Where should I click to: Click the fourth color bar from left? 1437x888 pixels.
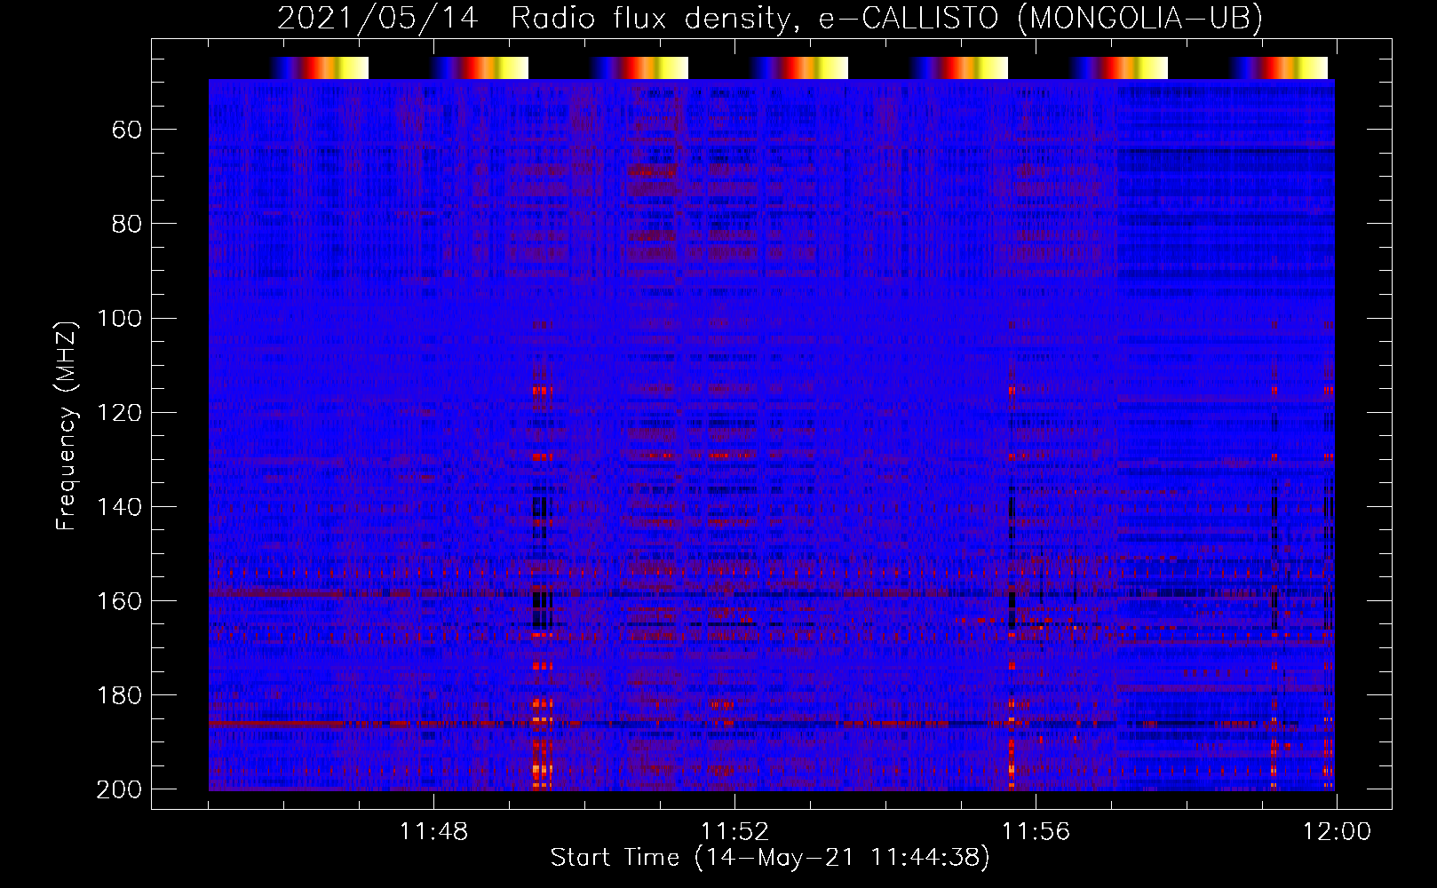tap(799, 67)
